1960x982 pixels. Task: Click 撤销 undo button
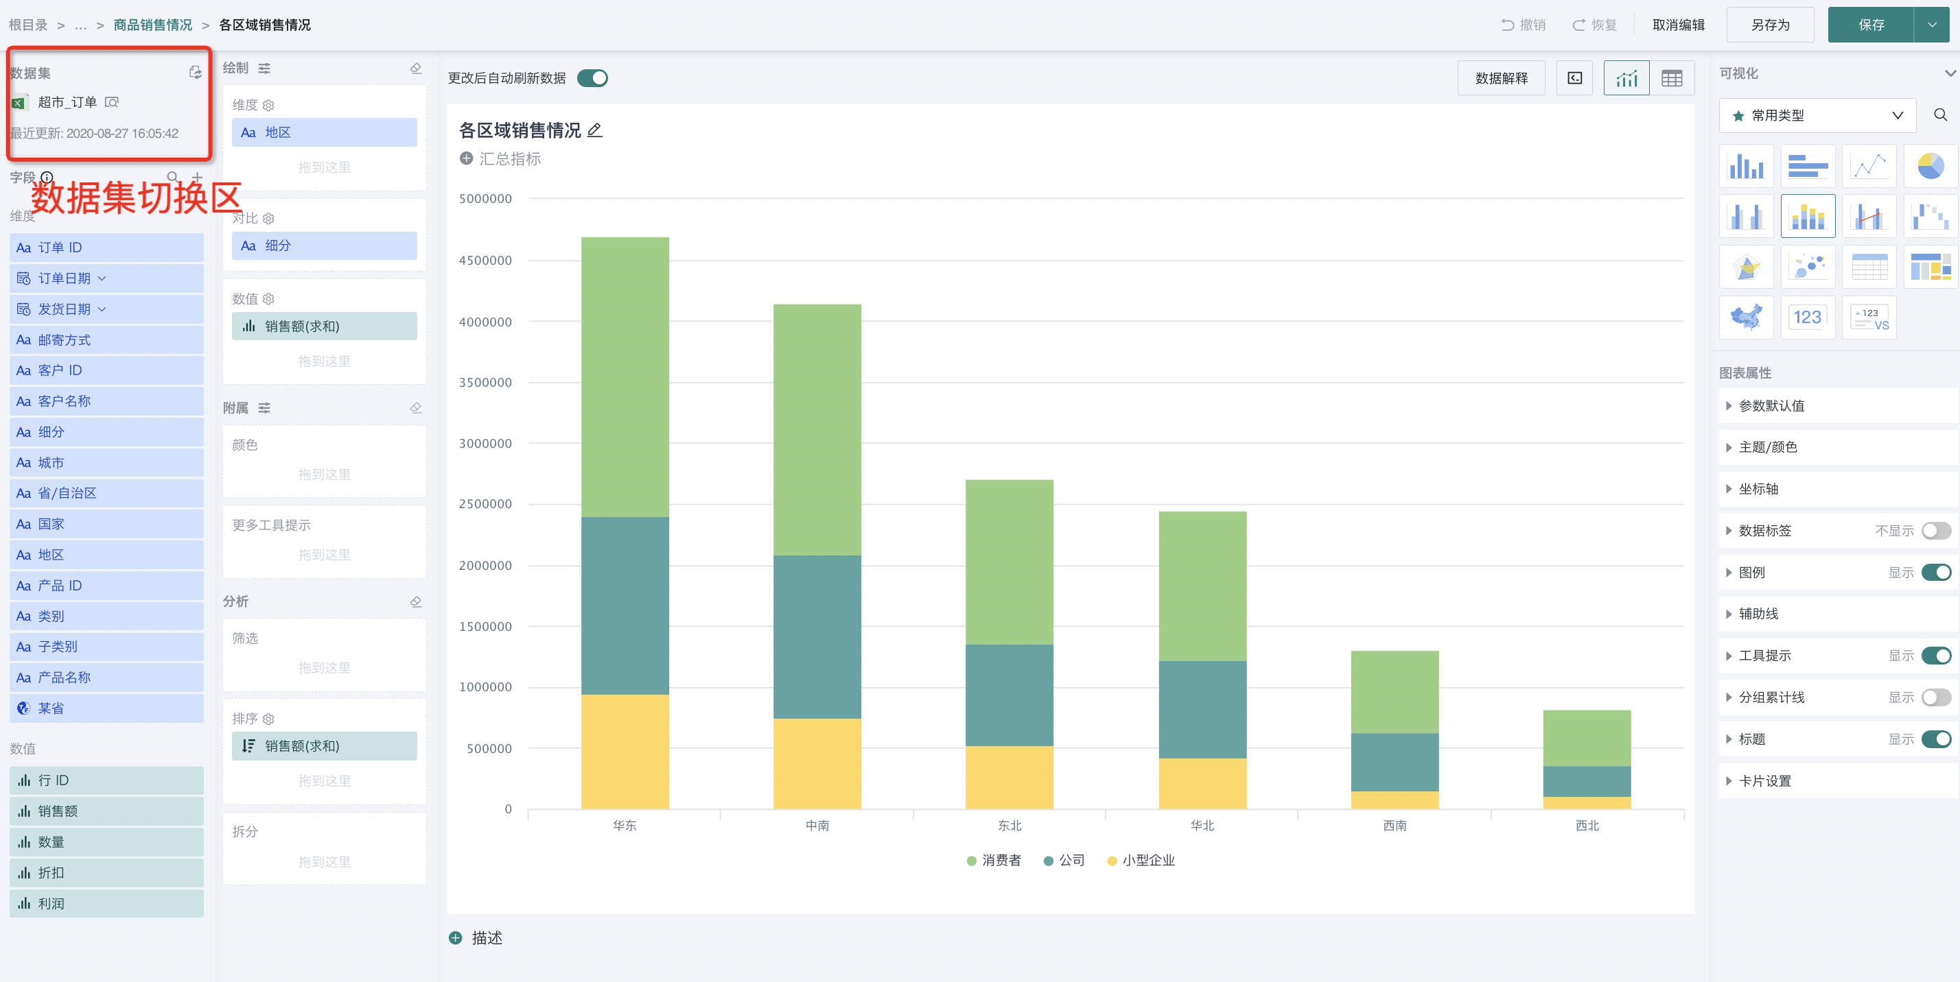(x=1524, y=25)
